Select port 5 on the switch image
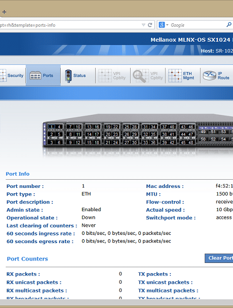 point(59,134)
